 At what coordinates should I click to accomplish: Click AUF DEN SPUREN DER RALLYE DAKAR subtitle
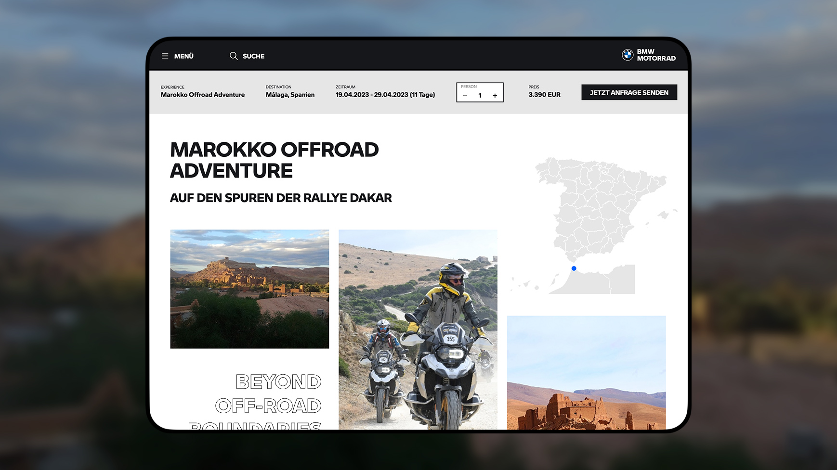281,198
